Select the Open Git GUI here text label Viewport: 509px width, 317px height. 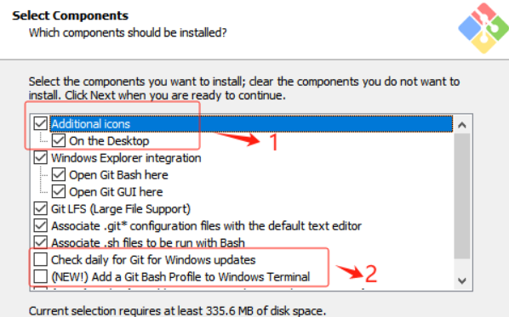coord(116,192)
